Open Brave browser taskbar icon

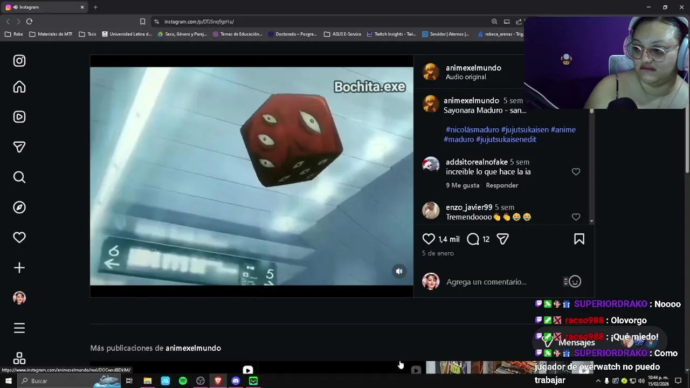[218, 381]
